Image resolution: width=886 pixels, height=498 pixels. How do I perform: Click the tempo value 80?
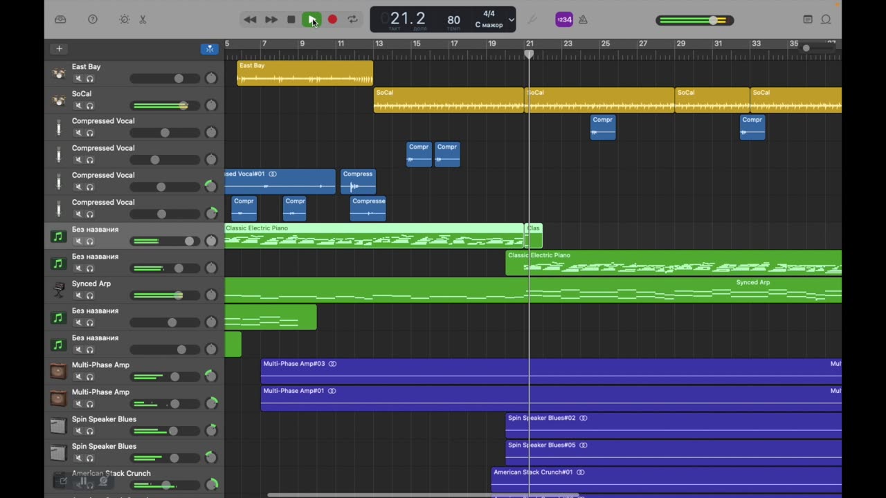pos(453,20)
